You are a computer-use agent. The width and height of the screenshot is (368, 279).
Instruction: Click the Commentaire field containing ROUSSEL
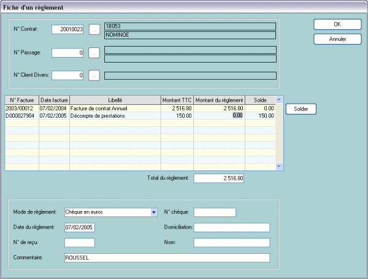pyautogui.click(x=167, y=258)
